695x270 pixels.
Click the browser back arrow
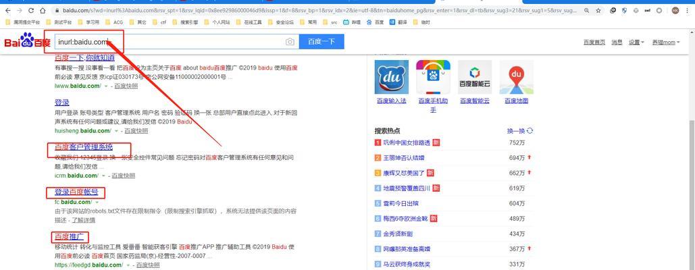pos(7,10)
